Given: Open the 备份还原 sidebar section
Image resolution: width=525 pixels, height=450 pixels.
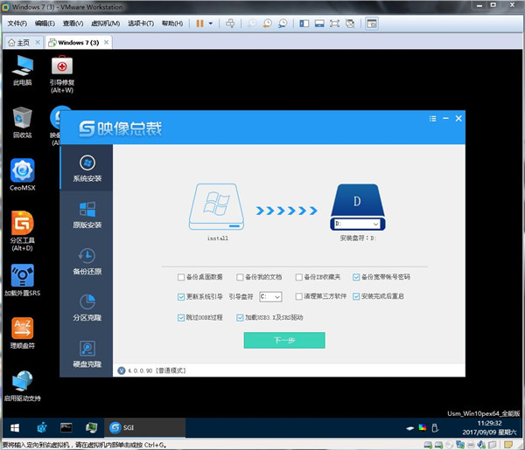Looking at the screenshot, I should pyautogui.click(x=87, y=261).
